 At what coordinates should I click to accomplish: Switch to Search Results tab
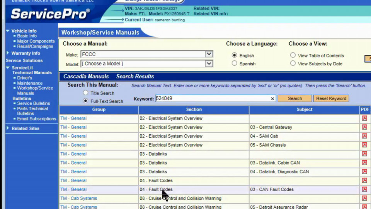tap(135, 76)
